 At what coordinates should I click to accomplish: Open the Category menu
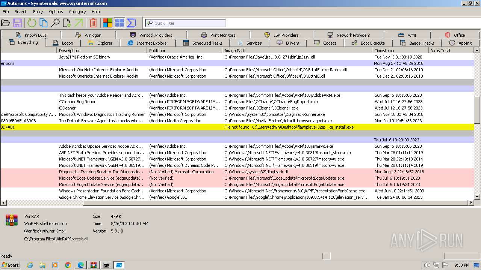click(x=77, y=12)
